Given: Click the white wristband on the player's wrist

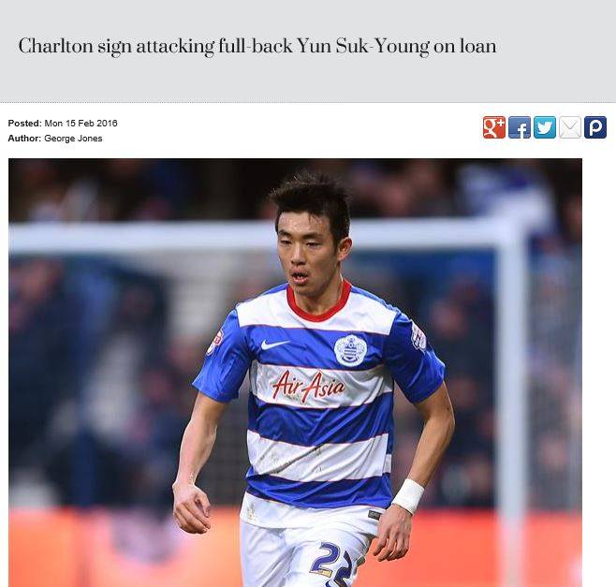Looking at the screenshot, I should tap(408, 496).
